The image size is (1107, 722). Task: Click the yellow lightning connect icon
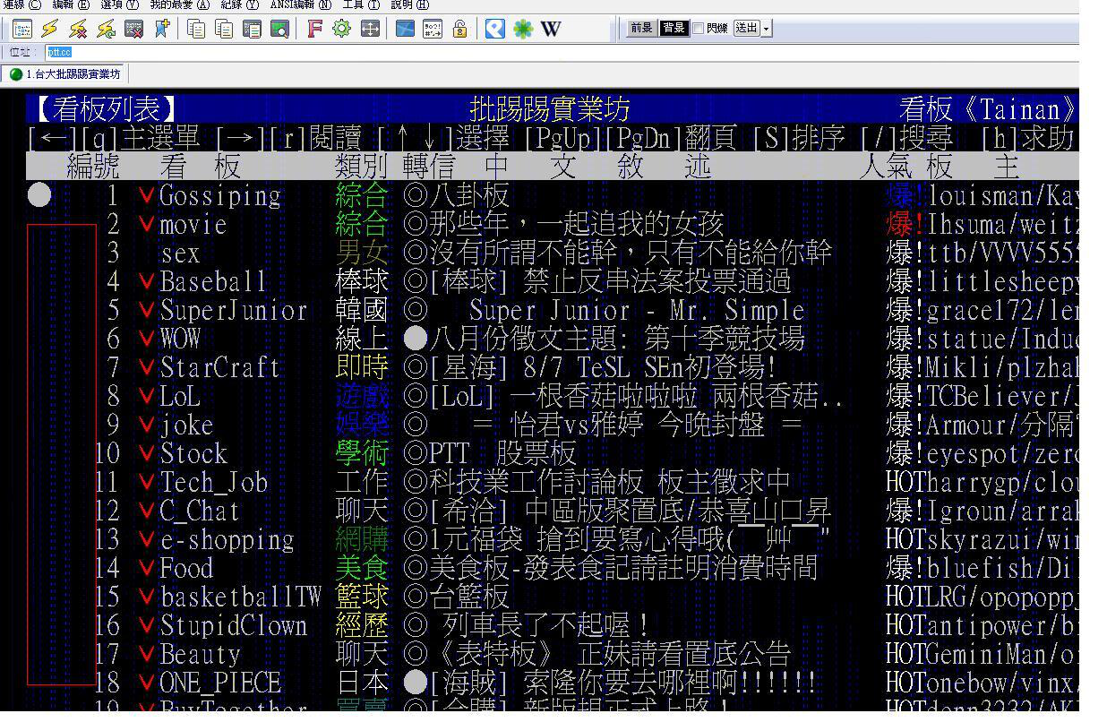click(x=50, y=29)
